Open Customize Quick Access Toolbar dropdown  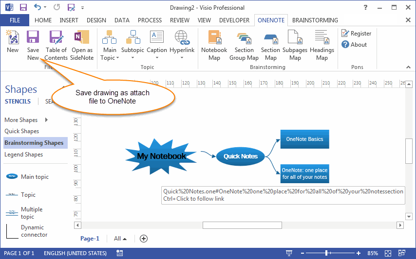(82, 8)
